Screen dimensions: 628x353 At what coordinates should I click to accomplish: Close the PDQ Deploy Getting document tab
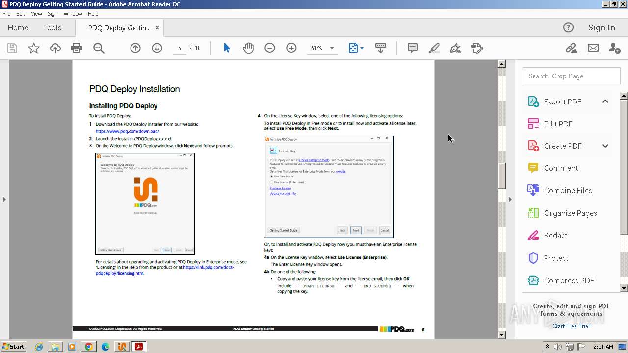[x=157, y=28]
